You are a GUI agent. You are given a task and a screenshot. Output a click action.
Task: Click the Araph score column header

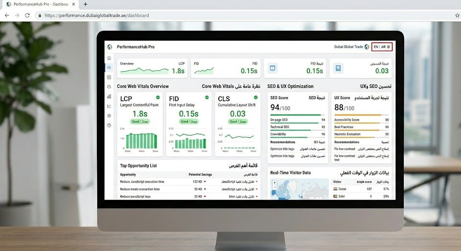[364, 182]
